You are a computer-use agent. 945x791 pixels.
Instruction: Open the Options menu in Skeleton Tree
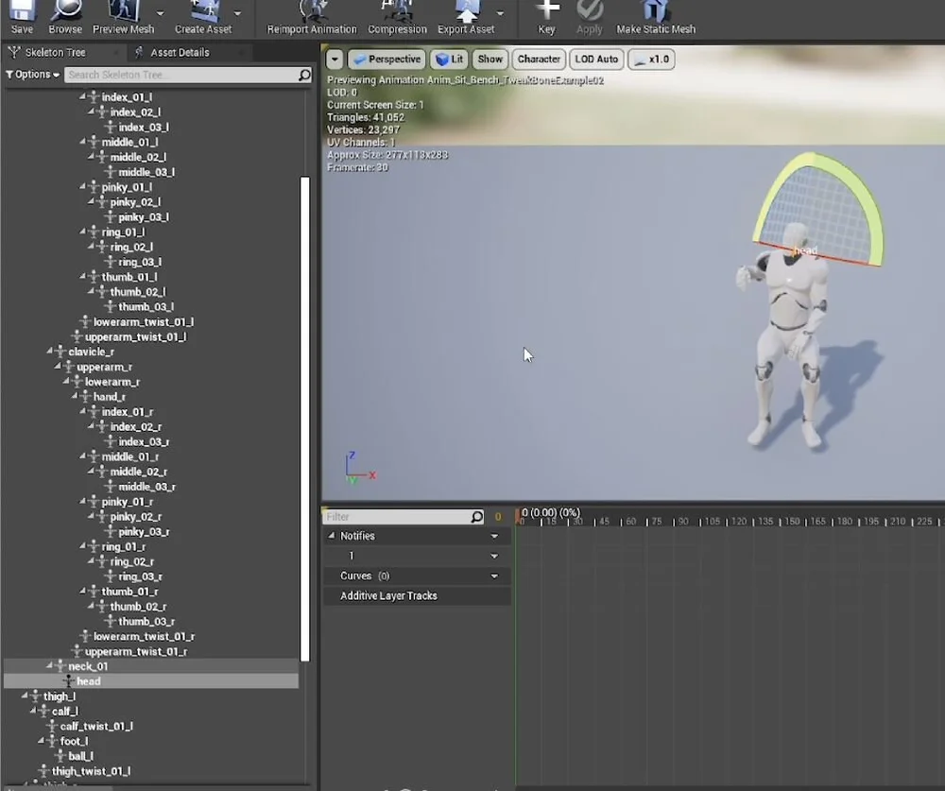pyautogui.click(x=31, y=74)
